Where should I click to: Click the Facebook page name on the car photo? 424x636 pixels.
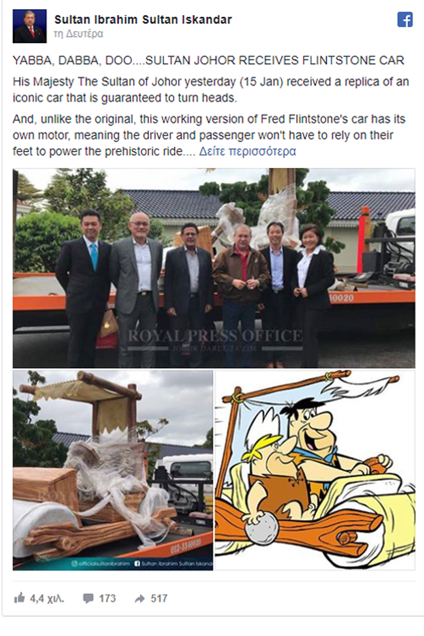tap(173, 563)
